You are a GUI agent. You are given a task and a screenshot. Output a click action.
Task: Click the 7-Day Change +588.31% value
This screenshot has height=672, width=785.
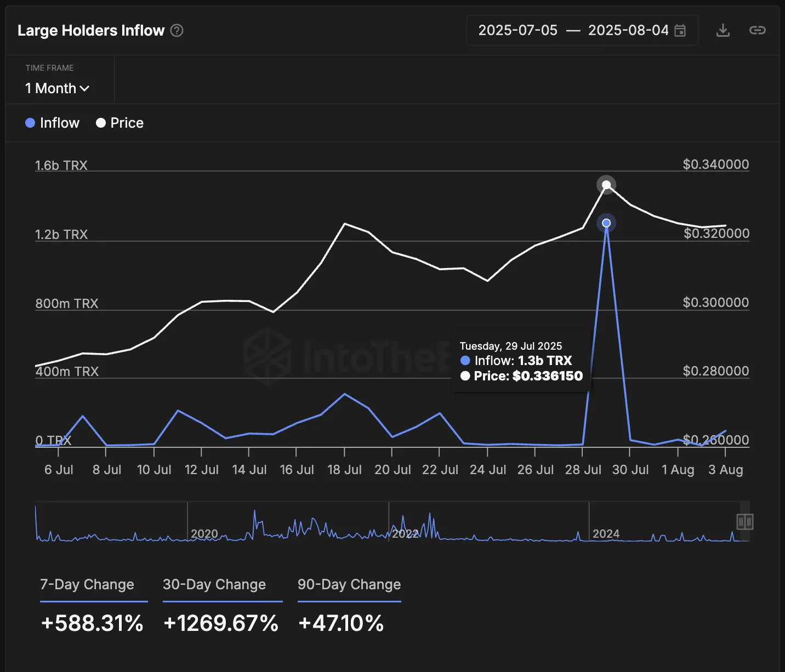tap(92, 623)
